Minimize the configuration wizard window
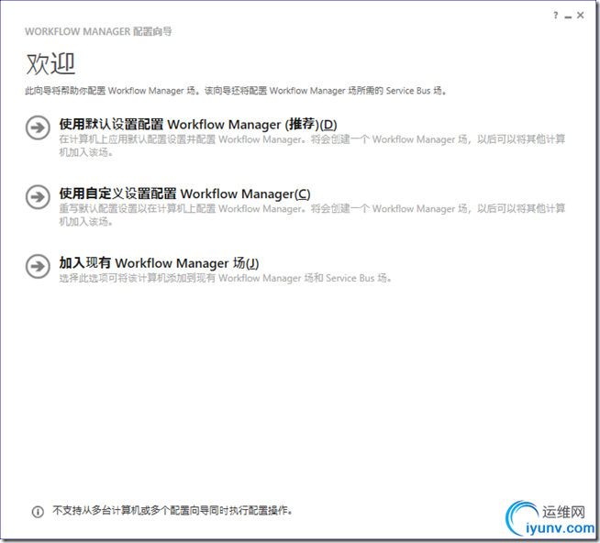Viewport: 600px width, 543px height. 568,17
